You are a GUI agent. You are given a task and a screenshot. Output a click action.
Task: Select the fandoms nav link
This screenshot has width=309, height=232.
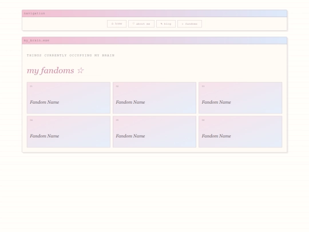coord(189,23)
